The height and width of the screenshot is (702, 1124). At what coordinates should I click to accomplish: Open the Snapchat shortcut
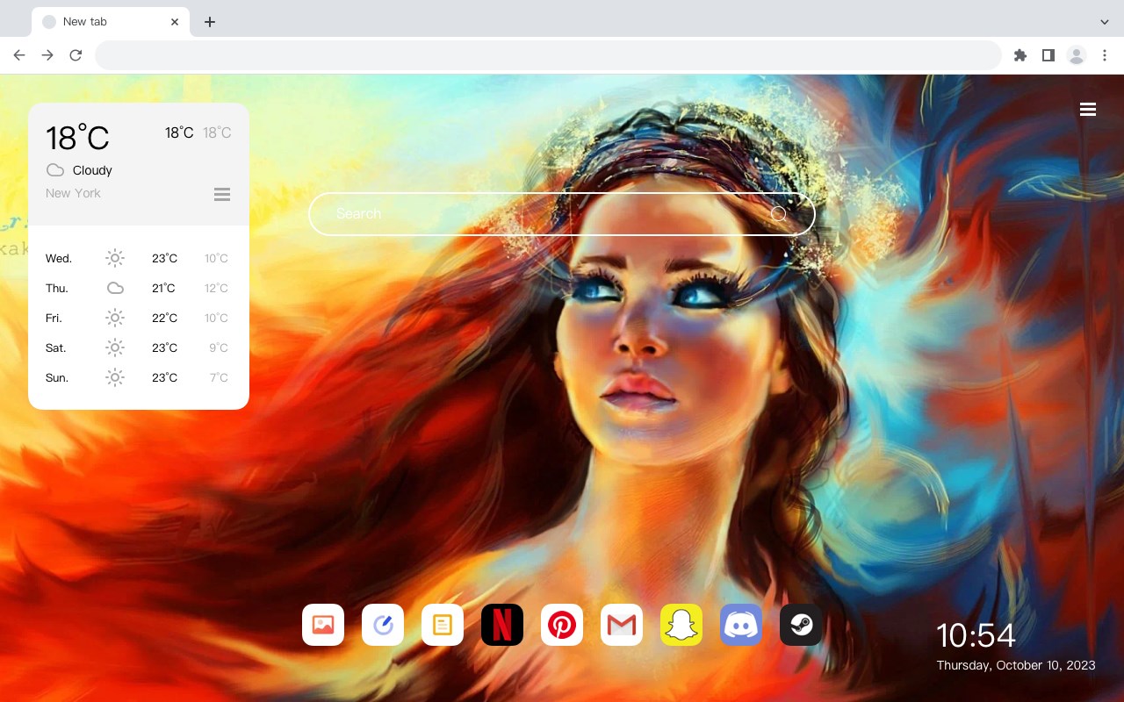[681, 625]
